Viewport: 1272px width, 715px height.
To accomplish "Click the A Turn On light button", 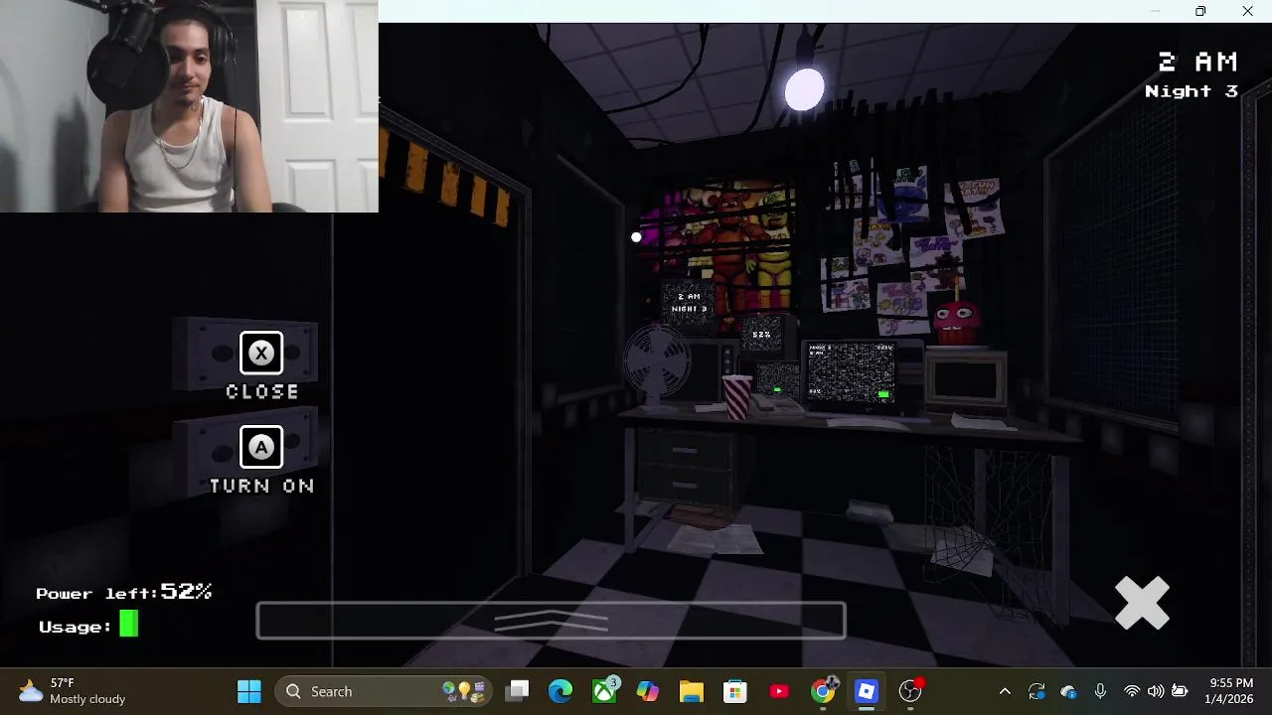I will coord(261,448).
